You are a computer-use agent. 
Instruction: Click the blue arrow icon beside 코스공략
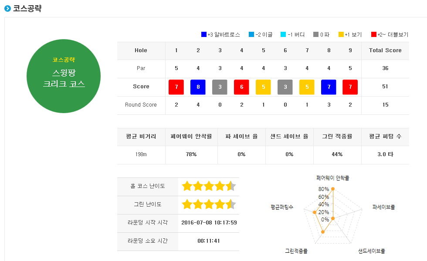8,8
